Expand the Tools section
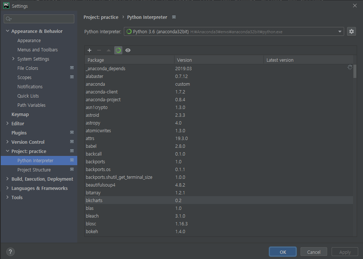This screenshot has height=259, width=363. pyautogui.click(x=7, y=197)
